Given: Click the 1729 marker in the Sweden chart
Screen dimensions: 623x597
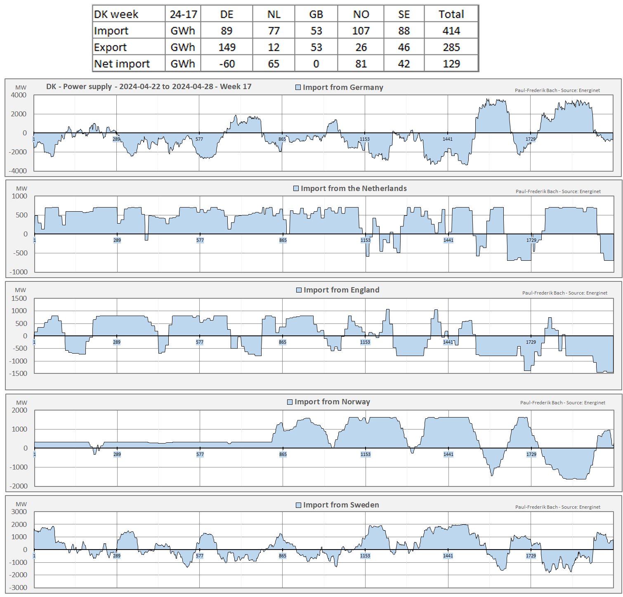Looking at the screenshot, I should tap(531, 556).
